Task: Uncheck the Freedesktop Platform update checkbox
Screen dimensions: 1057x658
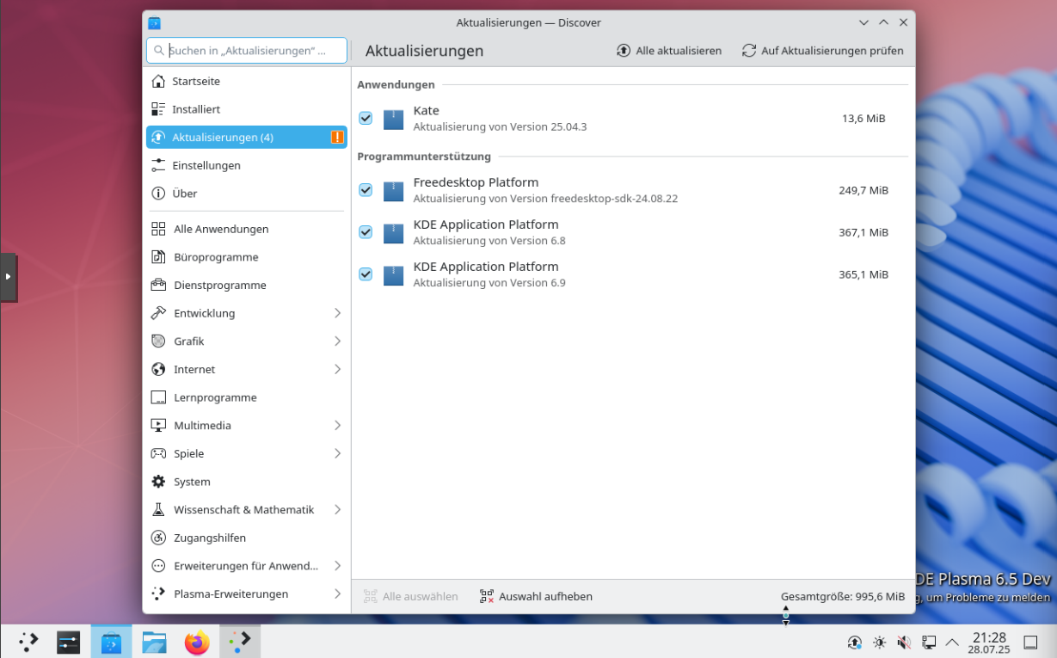Action: click(366, 190)
